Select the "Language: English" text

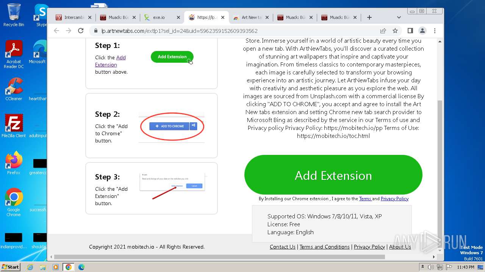pyautogui.click(x=291, y=232)
